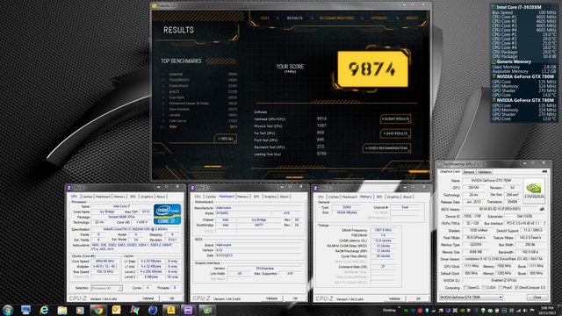Select the Memory tab in the CPU-Z Mainboard window
562x316 pixels.
pyautogui.click(x=242, y=197)
